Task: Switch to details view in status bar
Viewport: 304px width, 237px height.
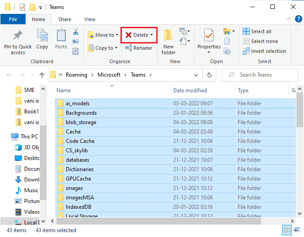Action: (287, 230)
